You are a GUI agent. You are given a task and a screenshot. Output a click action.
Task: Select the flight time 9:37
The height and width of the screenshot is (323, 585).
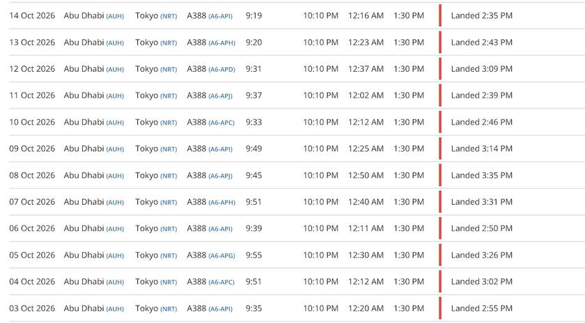[x=253, y=95]
